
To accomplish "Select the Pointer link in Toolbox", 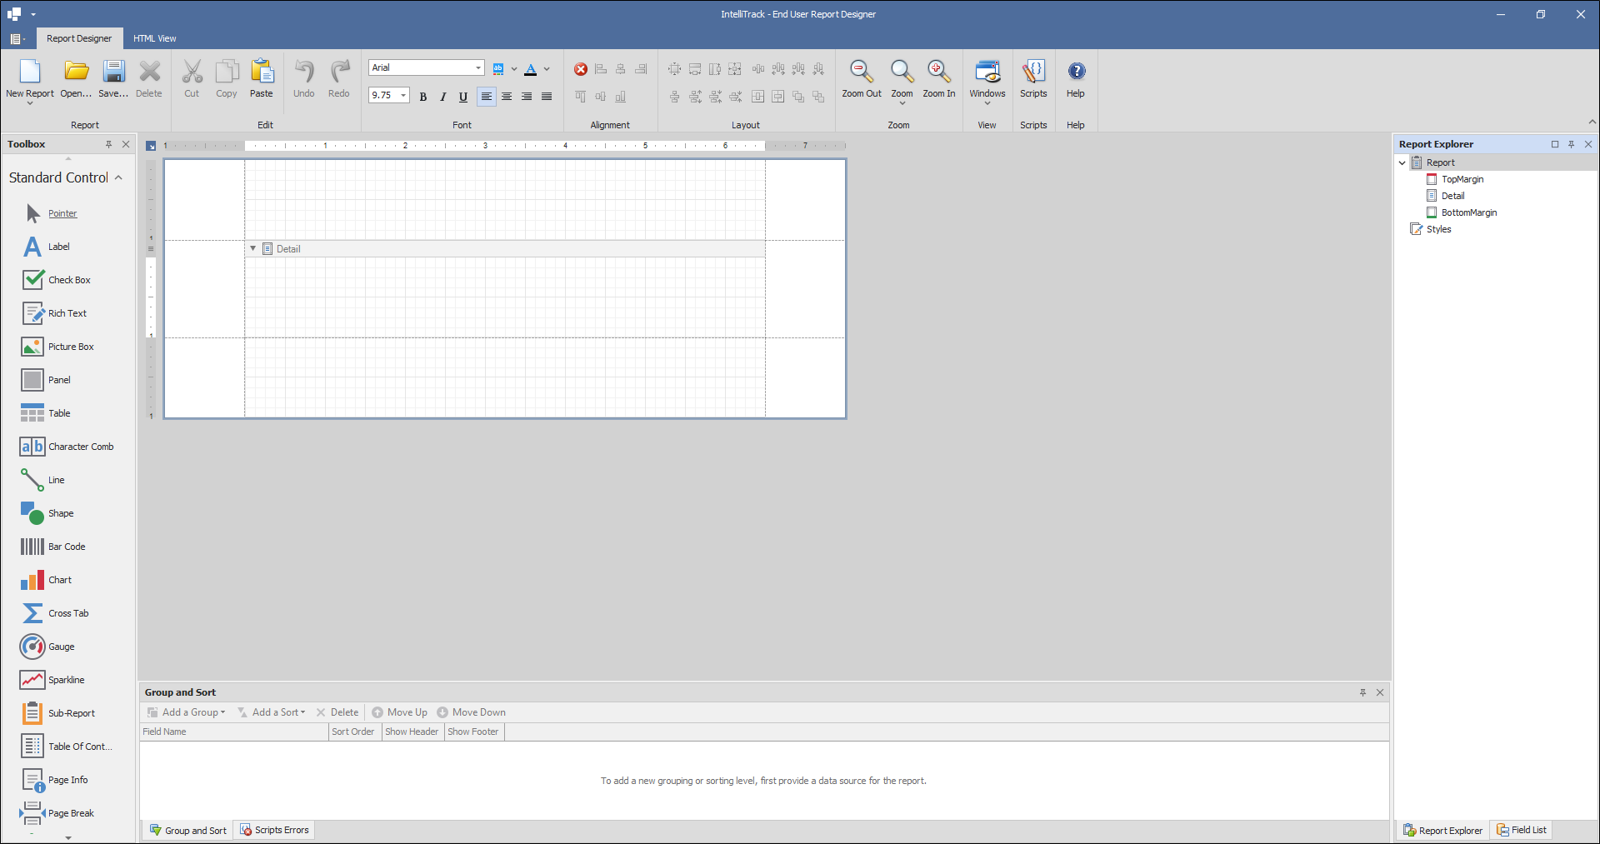I will 62,213.
